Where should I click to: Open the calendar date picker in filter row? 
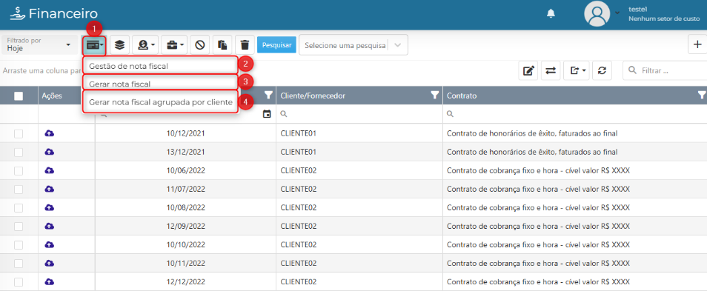267,115
